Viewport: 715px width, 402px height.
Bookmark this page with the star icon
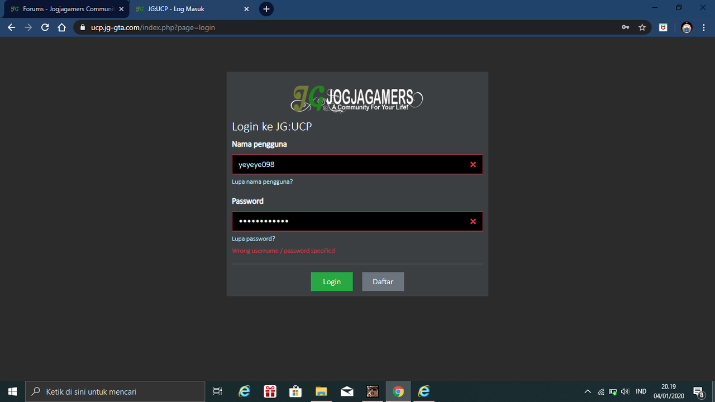click(642, 27)
